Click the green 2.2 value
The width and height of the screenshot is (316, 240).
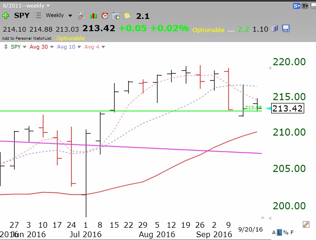click(243, 29)
